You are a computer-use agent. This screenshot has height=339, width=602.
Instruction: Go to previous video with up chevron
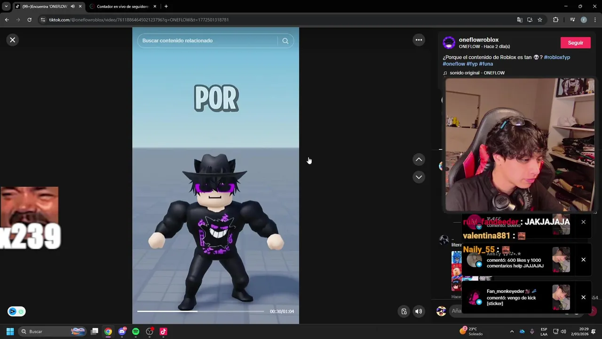point(419,160)
